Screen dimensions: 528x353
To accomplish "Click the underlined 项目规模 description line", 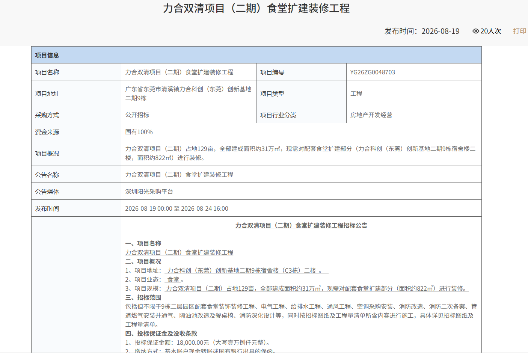I will (x=317, y=288).
